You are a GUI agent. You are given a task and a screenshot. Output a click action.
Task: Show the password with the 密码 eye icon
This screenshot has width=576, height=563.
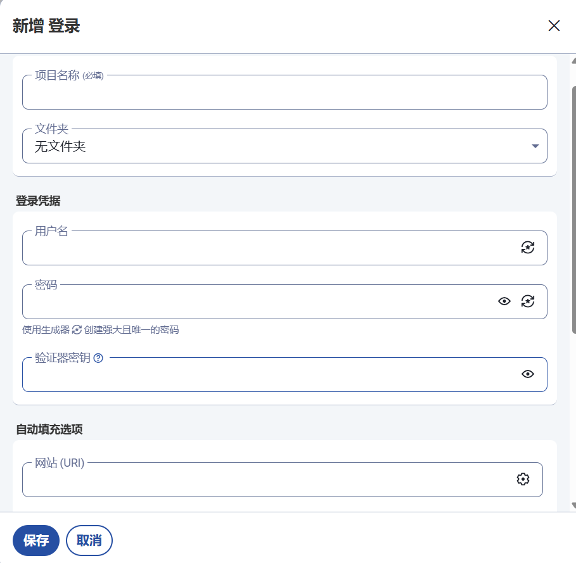point(504,301)
